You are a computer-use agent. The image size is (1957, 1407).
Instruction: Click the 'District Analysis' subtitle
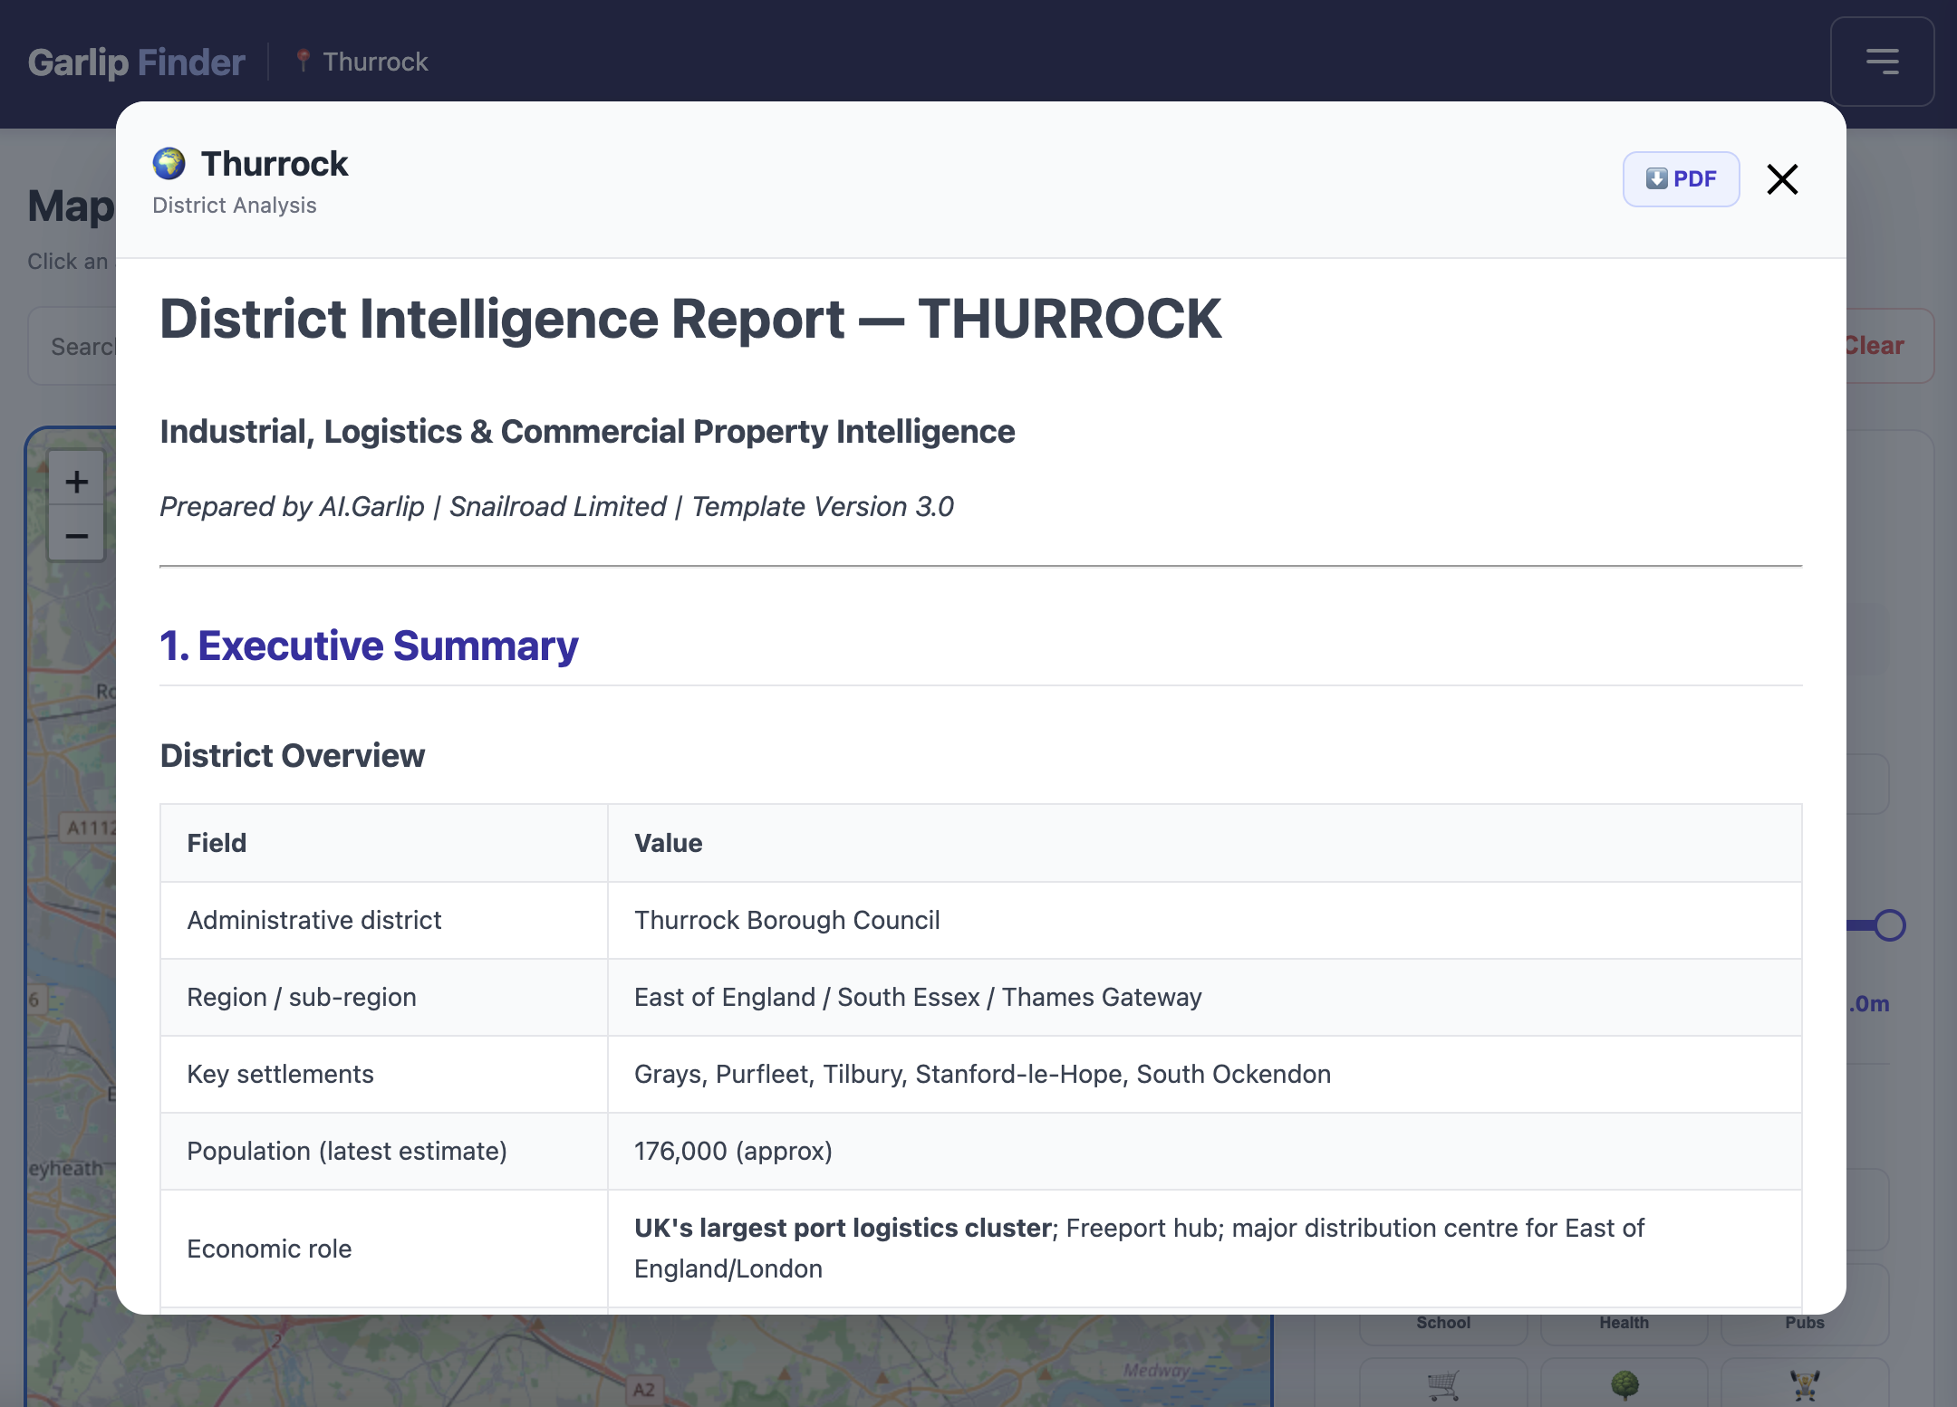click(x=235, y=206)
